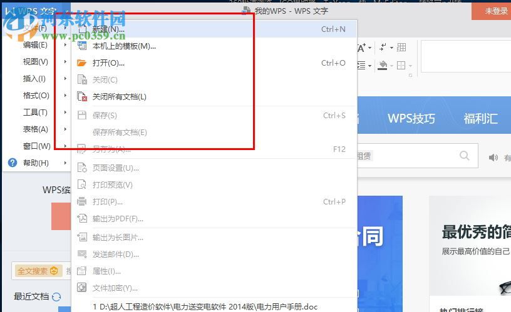
Task: Click the Export to PDF icon
Action: pyautogui.click(x=82, y=218)
